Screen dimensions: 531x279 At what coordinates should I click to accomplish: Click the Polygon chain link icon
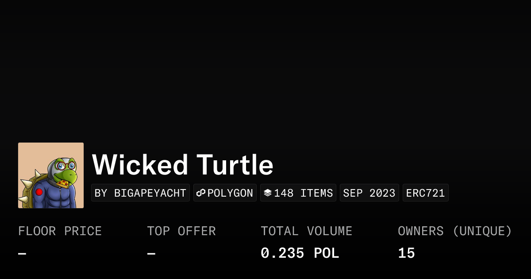(201, 193)
